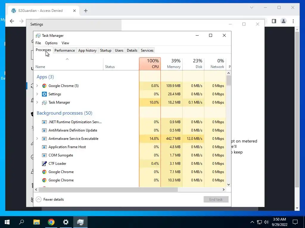Click the process list vertical scrollbar thumb

click(x=228, y=80)
